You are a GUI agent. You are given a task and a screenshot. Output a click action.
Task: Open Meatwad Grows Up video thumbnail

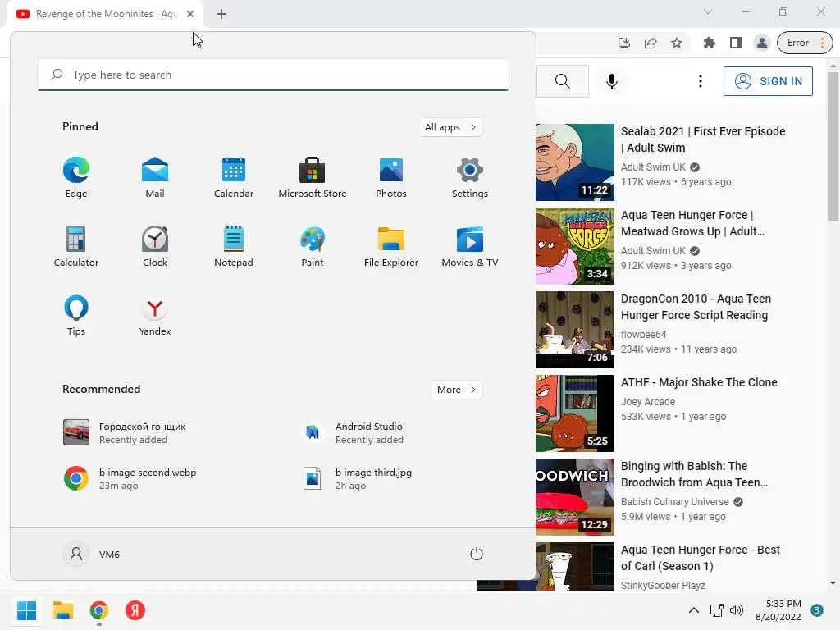pyautogui.click(x=575, y=246)
